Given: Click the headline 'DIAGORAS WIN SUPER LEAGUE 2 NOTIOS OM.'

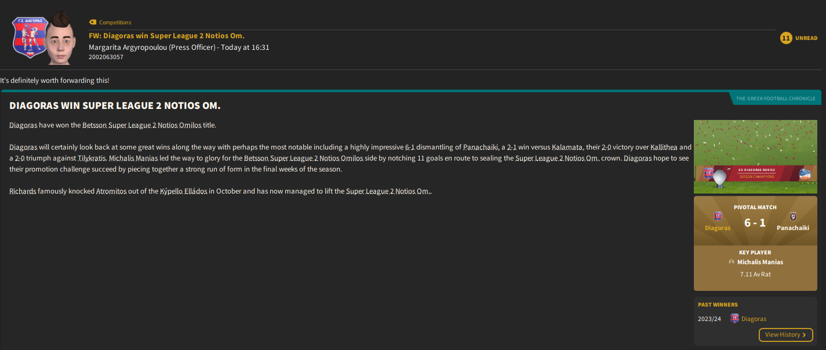Looking at the screenshot, I should [115, 107].
